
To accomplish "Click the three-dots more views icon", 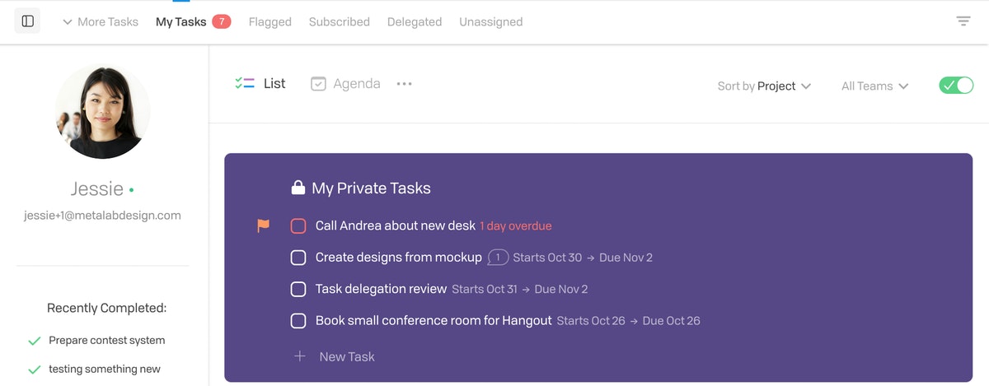I will pyautogui.click(x=404, y=84).
